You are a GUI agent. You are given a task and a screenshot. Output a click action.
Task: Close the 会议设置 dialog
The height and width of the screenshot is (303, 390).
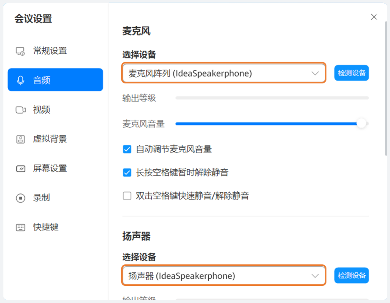click(x=374, y=17)
